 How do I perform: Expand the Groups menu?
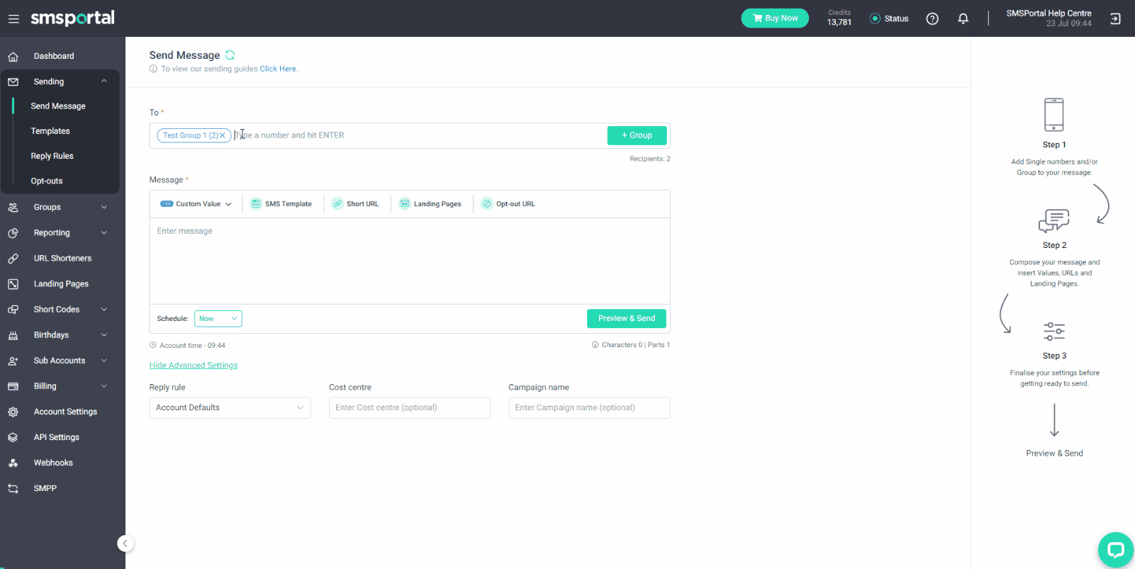pyautogui.click(x=104, y=207)
